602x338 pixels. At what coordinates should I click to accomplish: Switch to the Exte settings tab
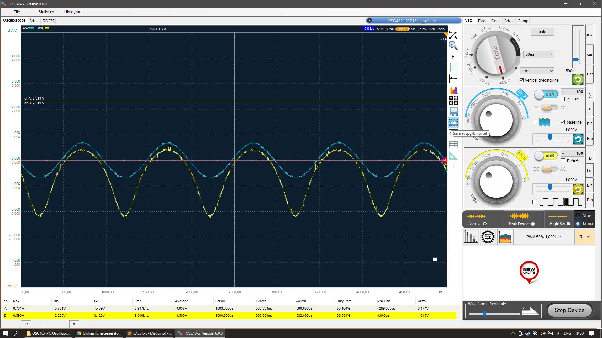coord(482,21)
